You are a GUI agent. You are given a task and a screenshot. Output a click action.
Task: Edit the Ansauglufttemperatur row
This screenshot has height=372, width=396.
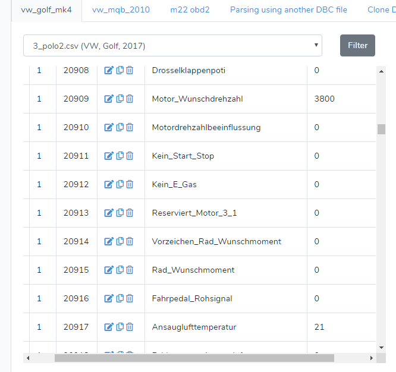[x=109, y=327]
